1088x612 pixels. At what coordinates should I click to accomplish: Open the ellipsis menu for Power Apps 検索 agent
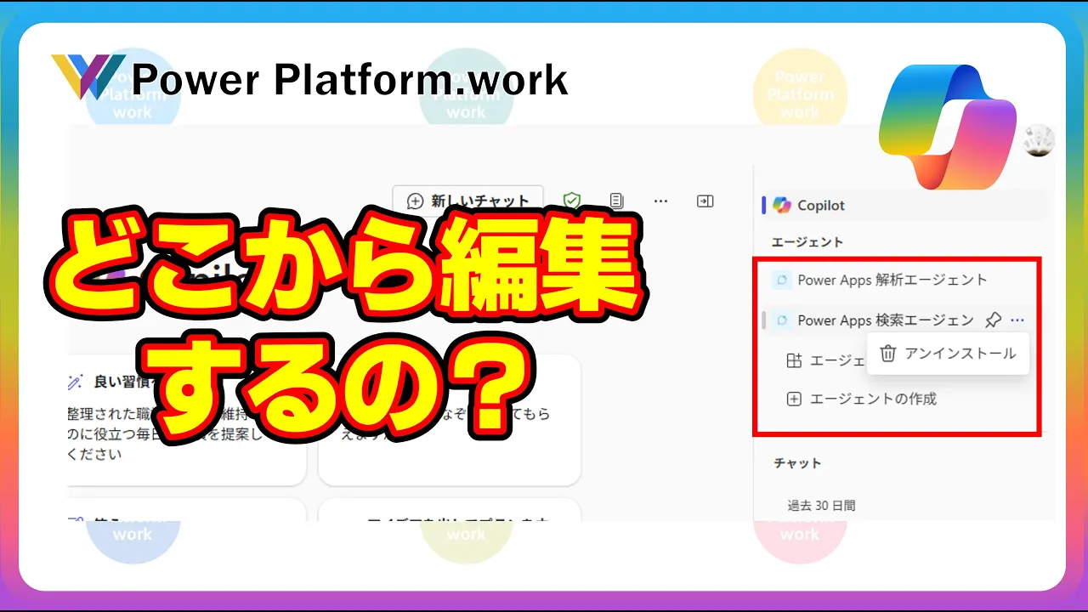pos(1017,320)
